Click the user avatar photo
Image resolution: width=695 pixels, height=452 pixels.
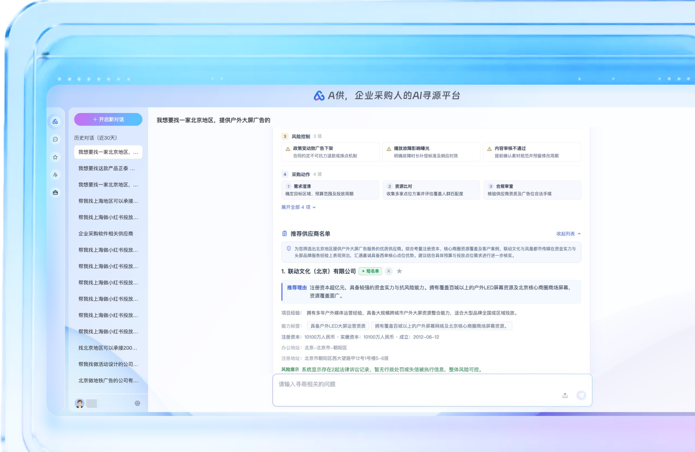80,403
